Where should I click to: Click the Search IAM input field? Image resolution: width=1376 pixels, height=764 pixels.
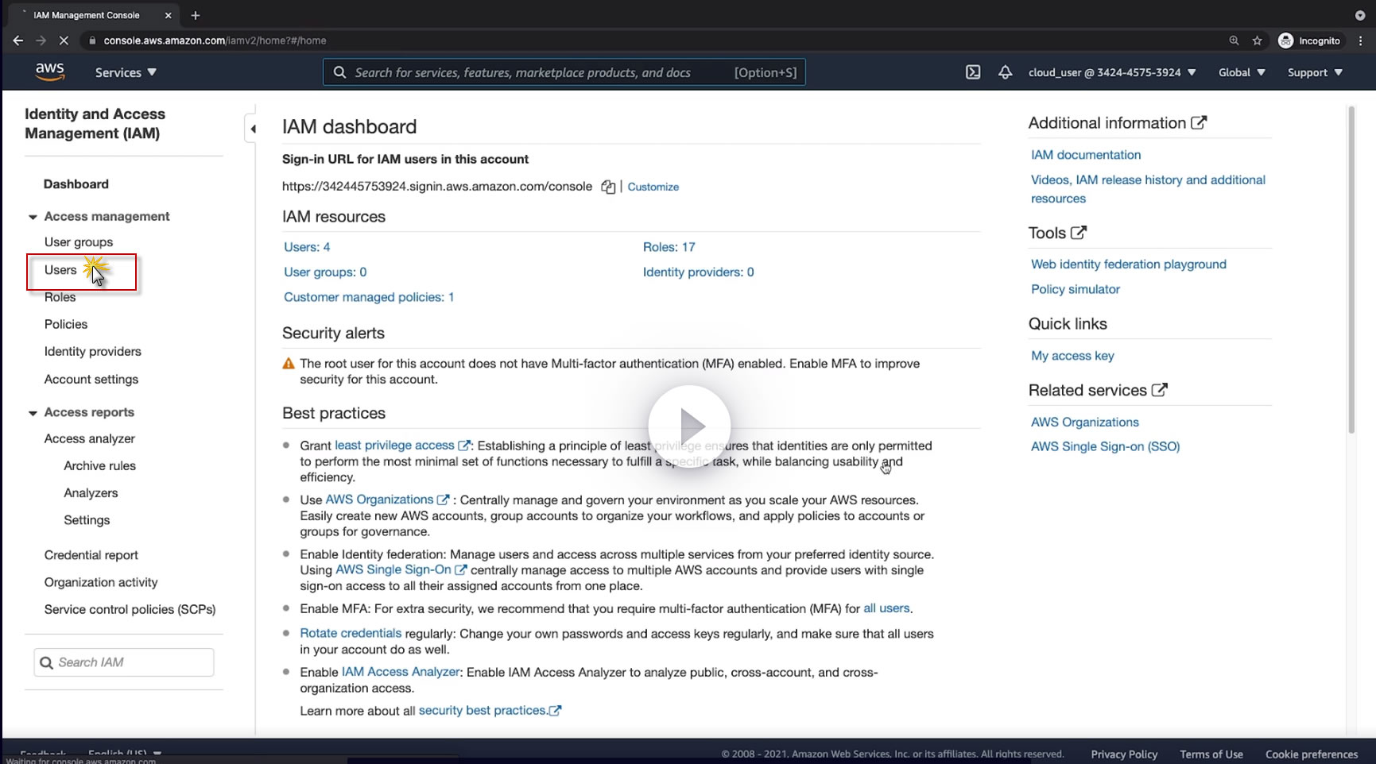pos(124,662)
